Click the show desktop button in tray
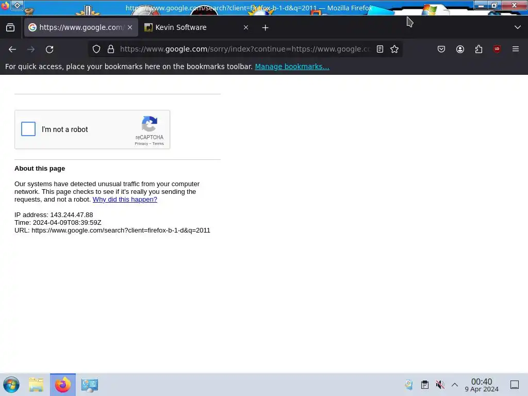Image resolution: width=528 pixels, height=396 pixels. [515, 385]
